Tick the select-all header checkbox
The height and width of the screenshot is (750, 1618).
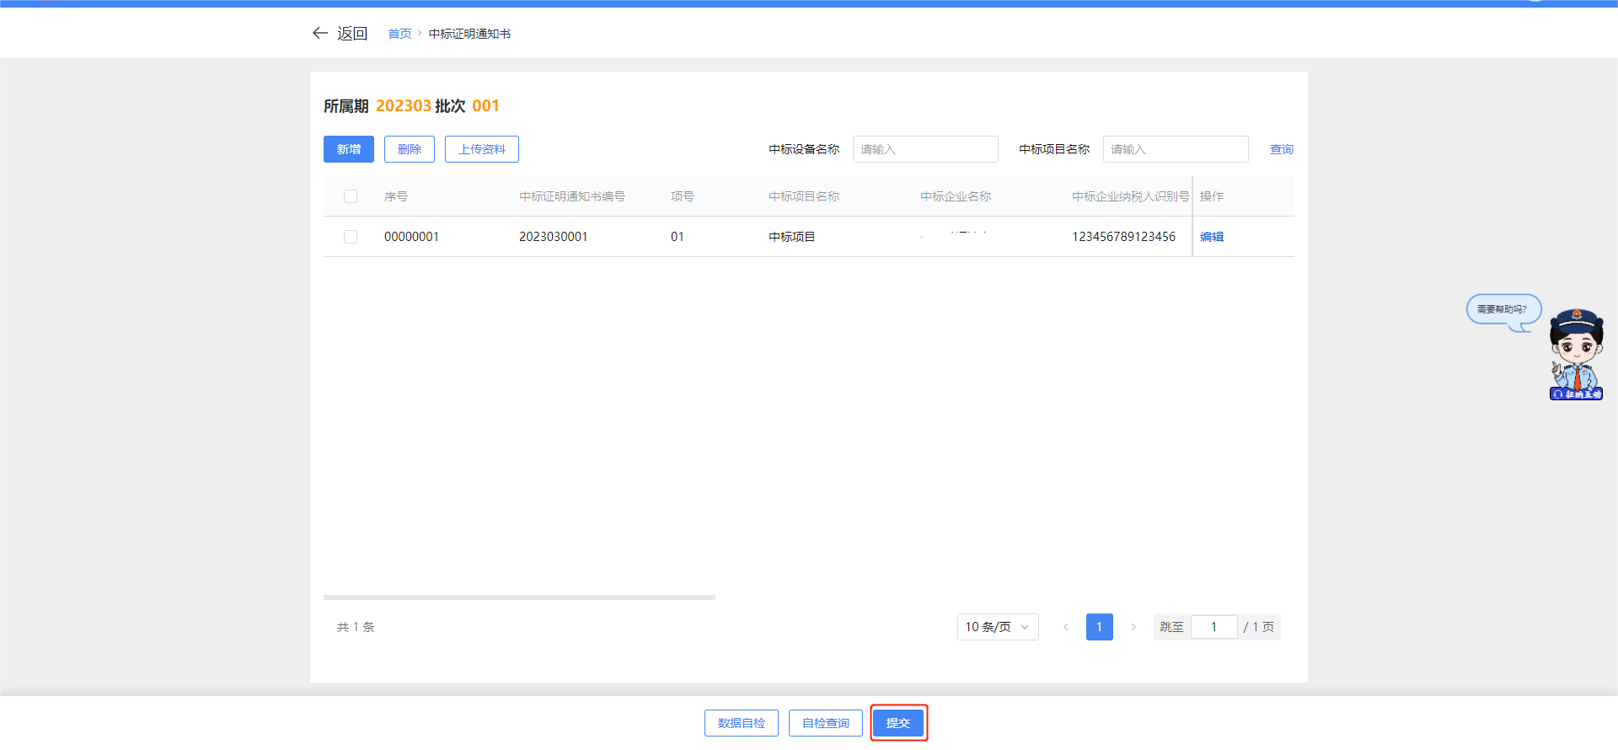coord(351,196)
